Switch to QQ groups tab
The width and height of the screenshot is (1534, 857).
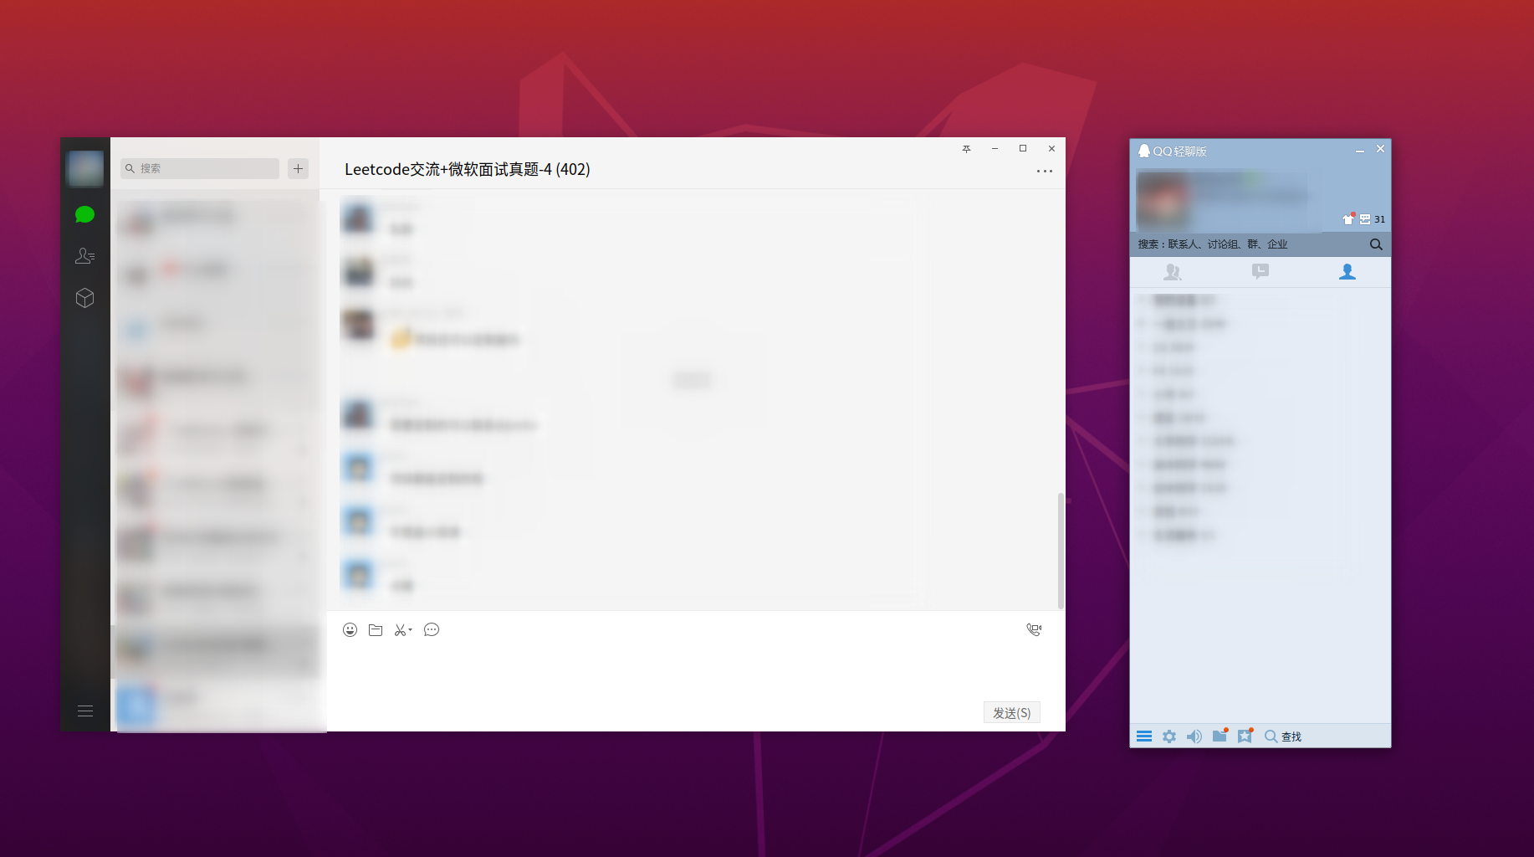point(1173,272)
